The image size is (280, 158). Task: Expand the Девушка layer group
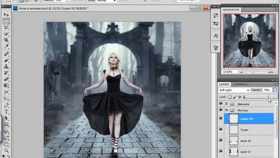(x=227, y=104)
